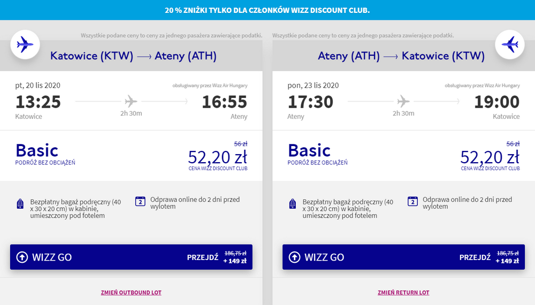Click the outbound cabin baggage backpack icon
This screenshot has height=305, width=535.
click(20, 204)
